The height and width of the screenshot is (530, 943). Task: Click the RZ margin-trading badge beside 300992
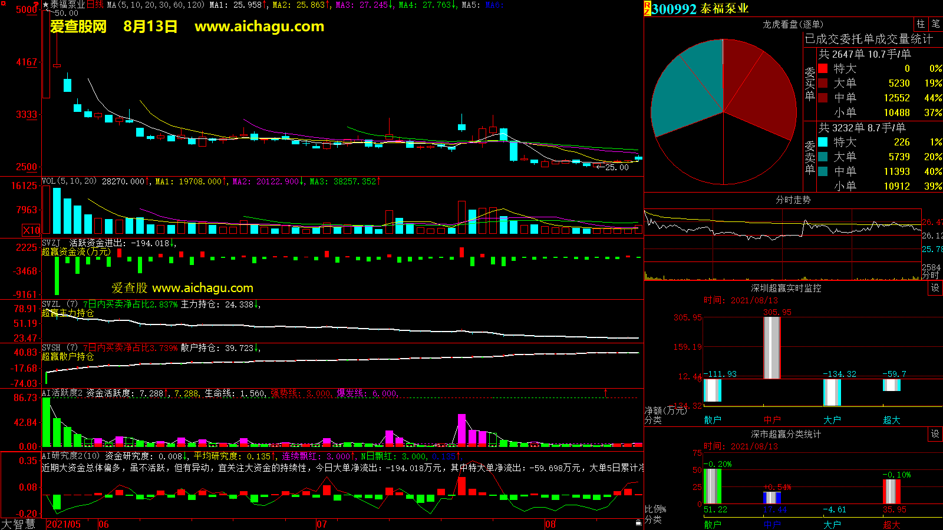tap(647, 8)
